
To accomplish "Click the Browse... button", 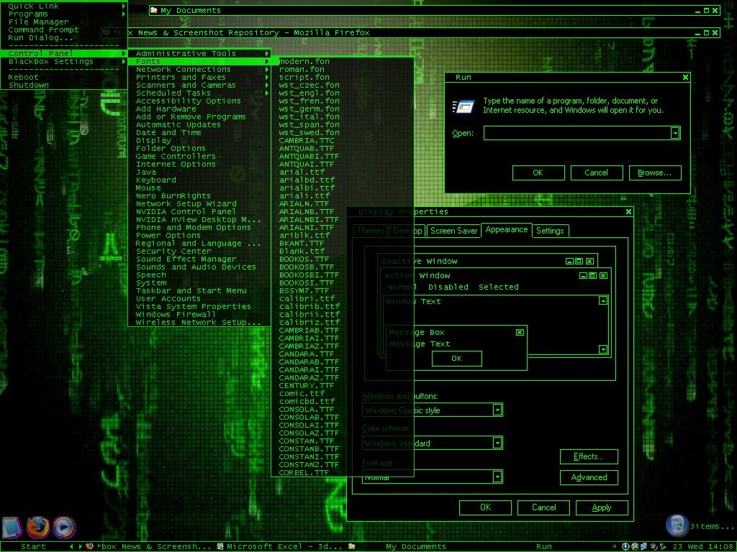I will (655, 172).
